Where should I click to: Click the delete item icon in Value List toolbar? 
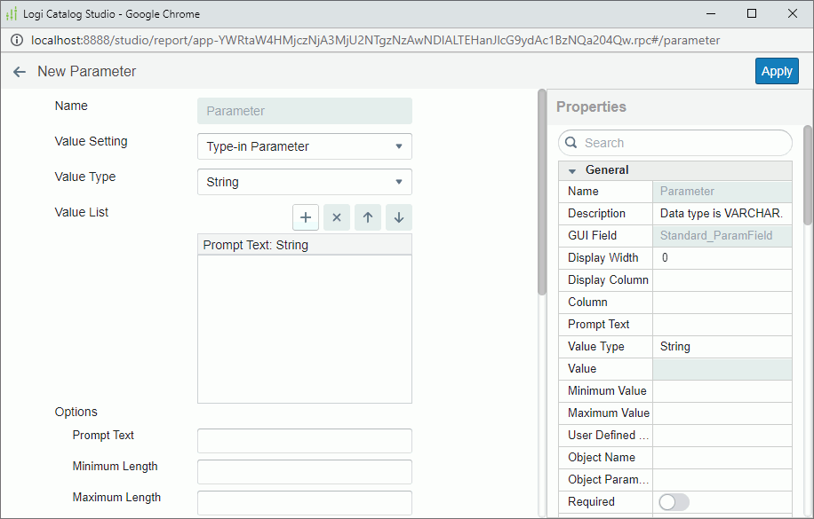coord(336,216)
